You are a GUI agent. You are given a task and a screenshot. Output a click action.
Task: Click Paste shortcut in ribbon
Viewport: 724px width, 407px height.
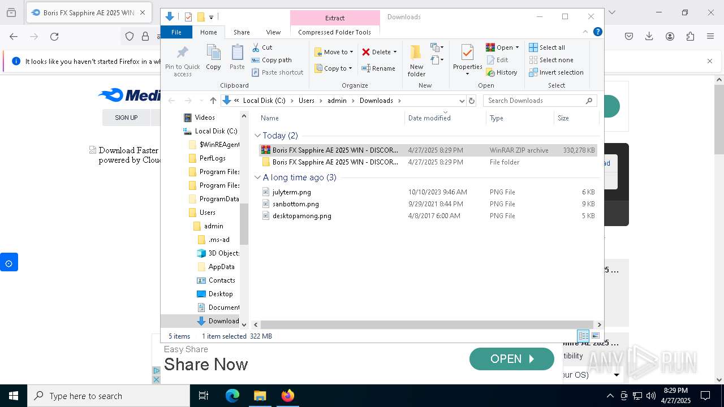coord(277,72)
